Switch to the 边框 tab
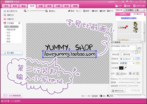 pos(41,6)
